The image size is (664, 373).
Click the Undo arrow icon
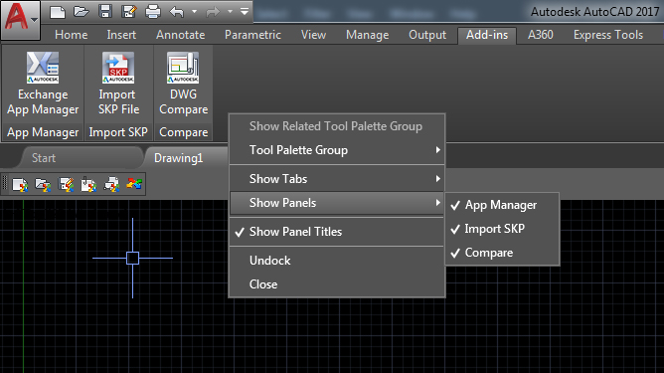177,12
